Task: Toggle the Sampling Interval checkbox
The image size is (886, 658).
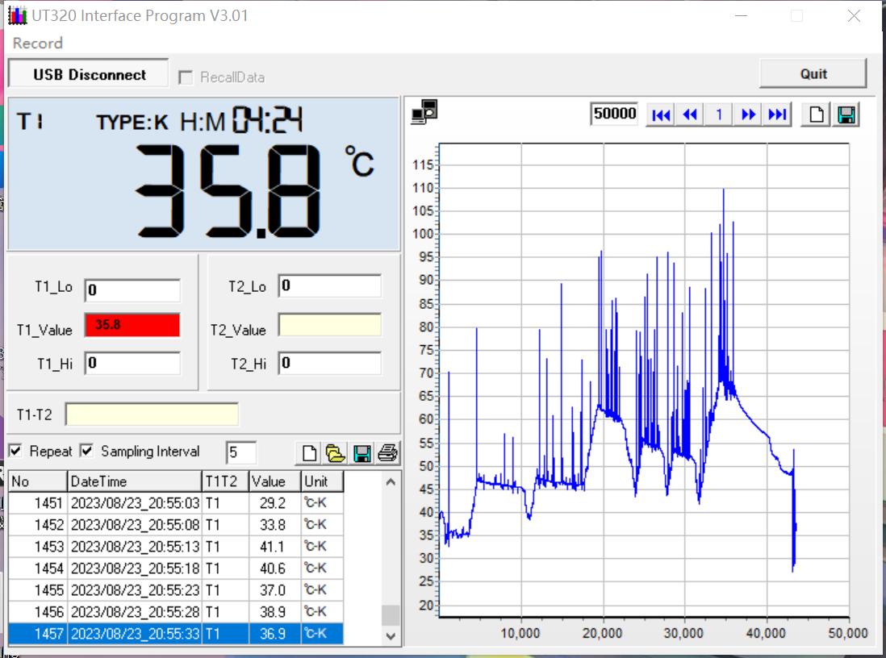Action: [86, 451]
